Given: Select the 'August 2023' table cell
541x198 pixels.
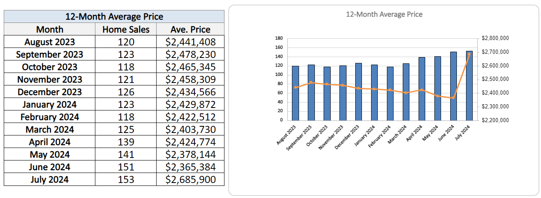Looking at the screenshot, I should click(50, 42).
